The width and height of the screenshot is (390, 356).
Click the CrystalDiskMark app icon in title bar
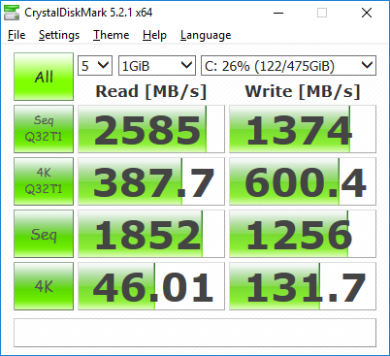[12, 13]
